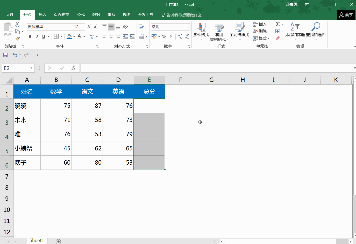
Task: Click the Copy icon in clipboard group
Action: pyautogui.click(x=17, y=32)
